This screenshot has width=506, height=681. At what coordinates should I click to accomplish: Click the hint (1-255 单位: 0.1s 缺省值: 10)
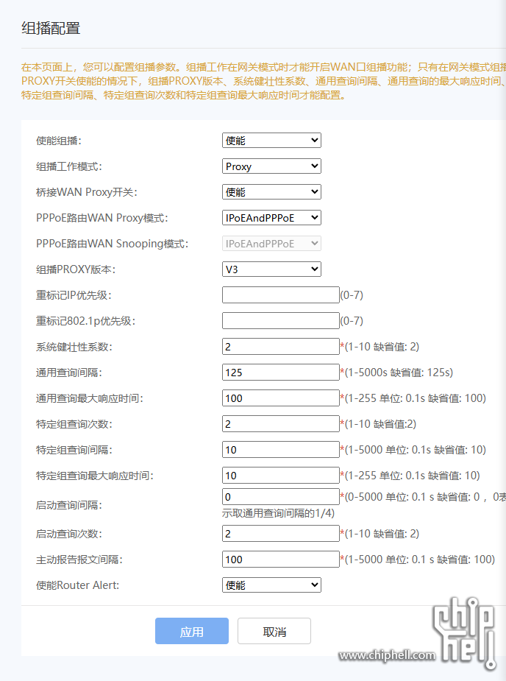pos(413,476)
